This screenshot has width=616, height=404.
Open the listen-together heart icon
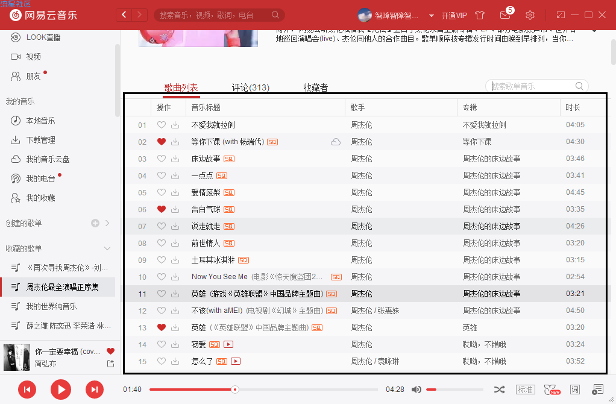pyautogui.click(x=552, y=390)
